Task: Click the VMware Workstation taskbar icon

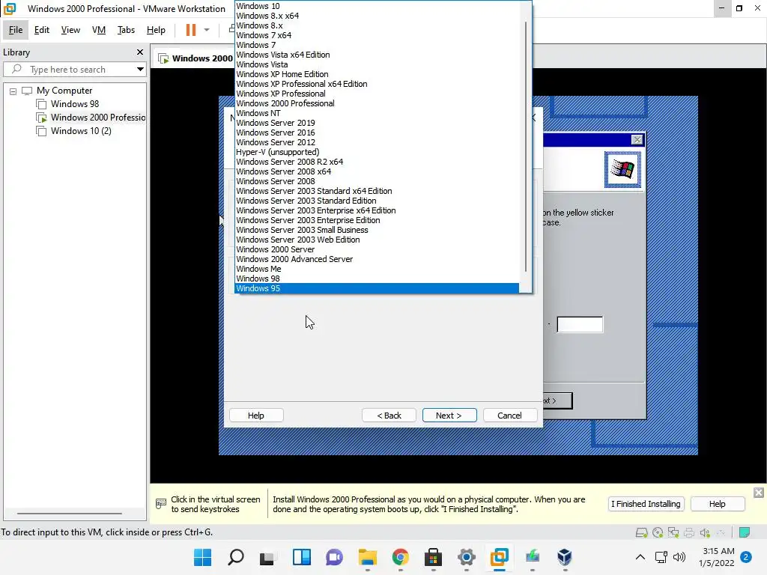Action: pos(500,557)
